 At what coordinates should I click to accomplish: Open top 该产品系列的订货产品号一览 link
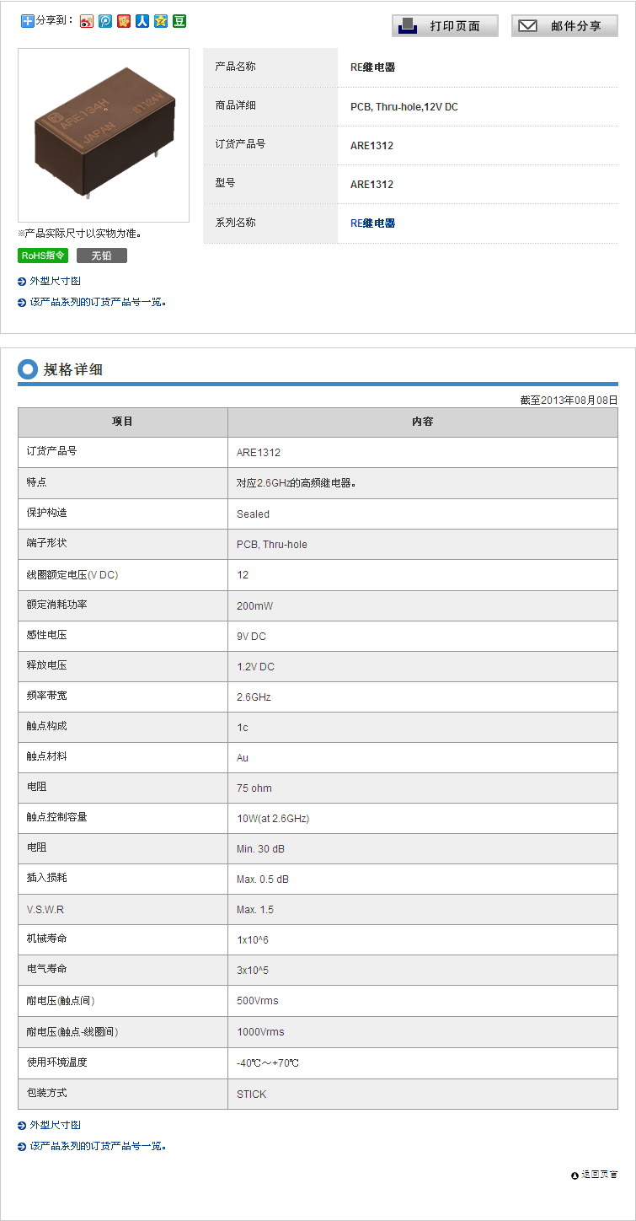[x=97, y=302]
